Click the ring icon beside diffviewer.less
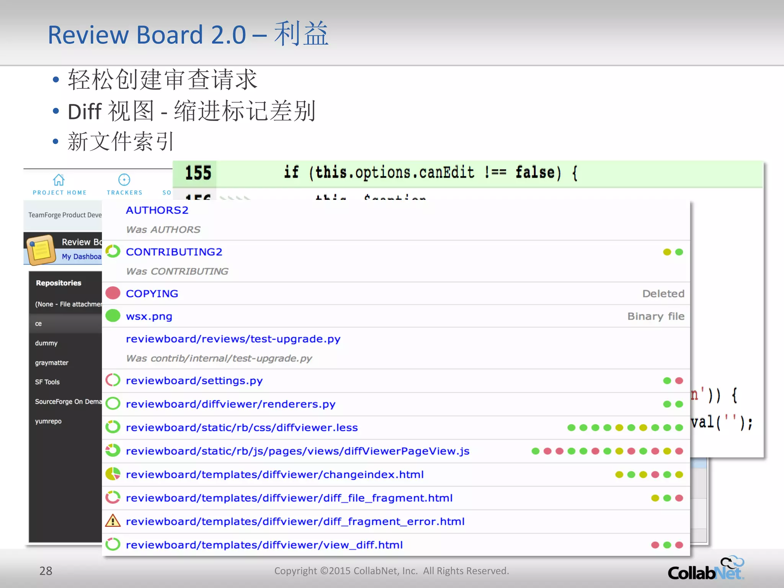Image resolution: width=784 pixels, height=588 pixels. tap(113, 427)
